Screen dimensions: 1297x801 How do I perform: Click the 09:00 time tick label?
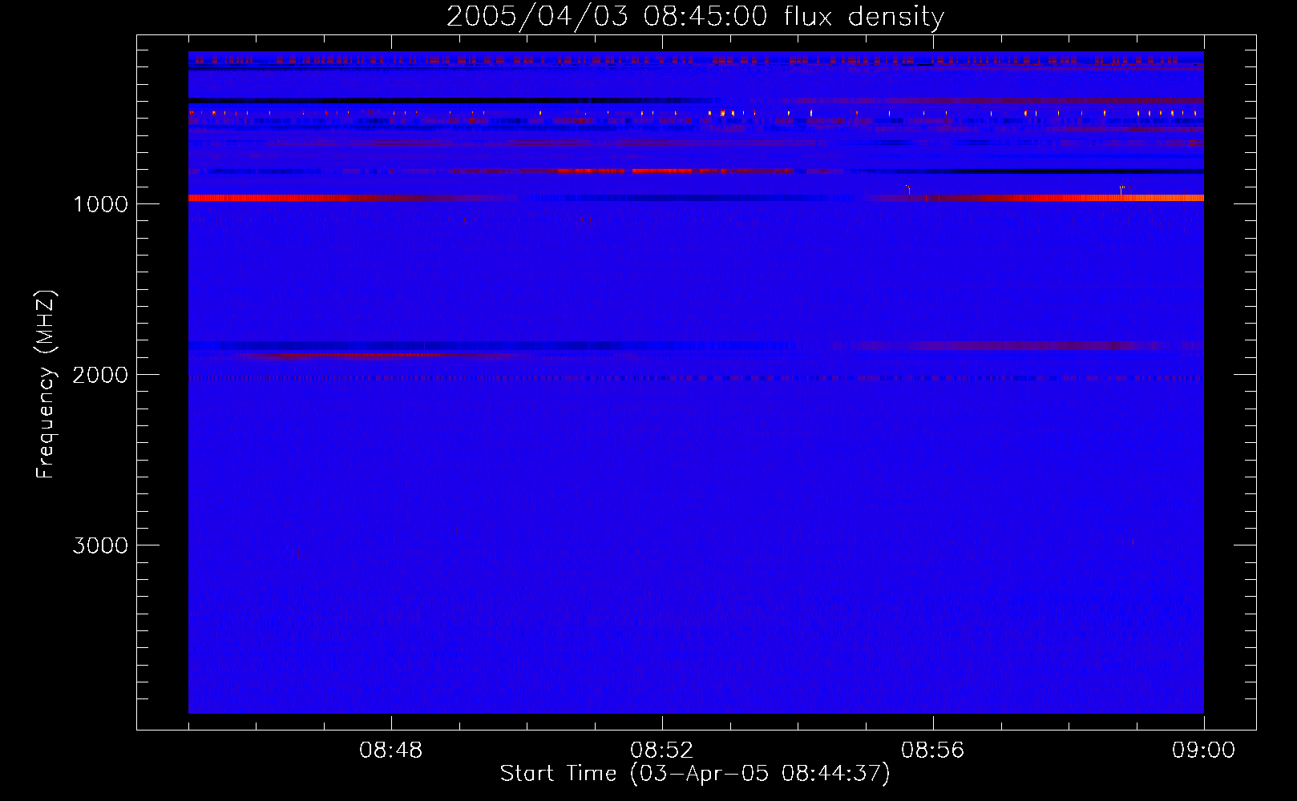[1204, 751]
